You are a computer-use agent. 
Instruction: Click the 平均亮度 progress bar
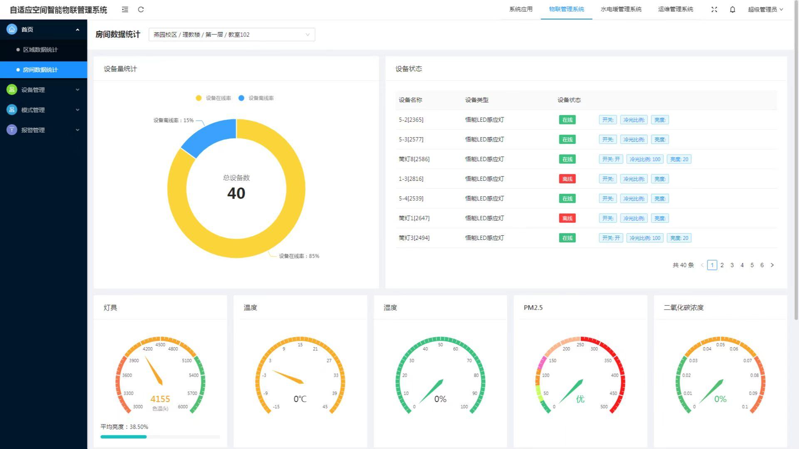click(160, 437)
